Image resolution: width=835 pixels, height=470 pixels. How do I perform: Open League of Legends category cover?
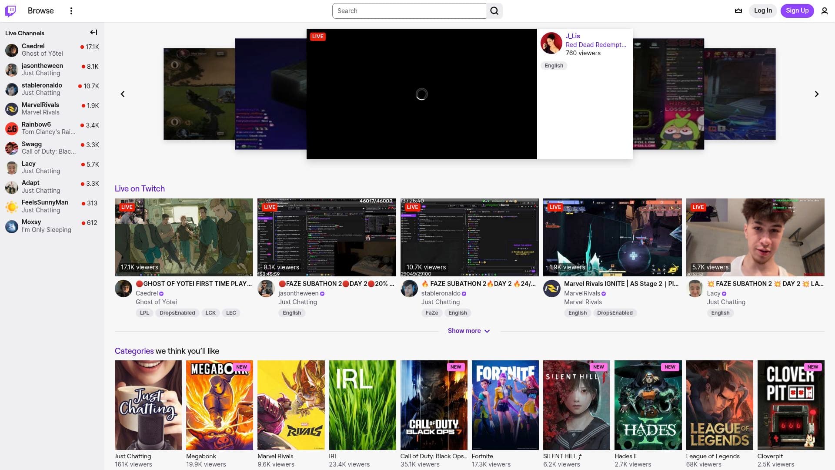(720, 405)
